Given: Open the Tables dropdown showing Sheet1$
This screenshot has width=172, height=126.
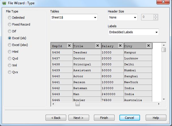Looking at the screenshot, I should coord(74,17).
